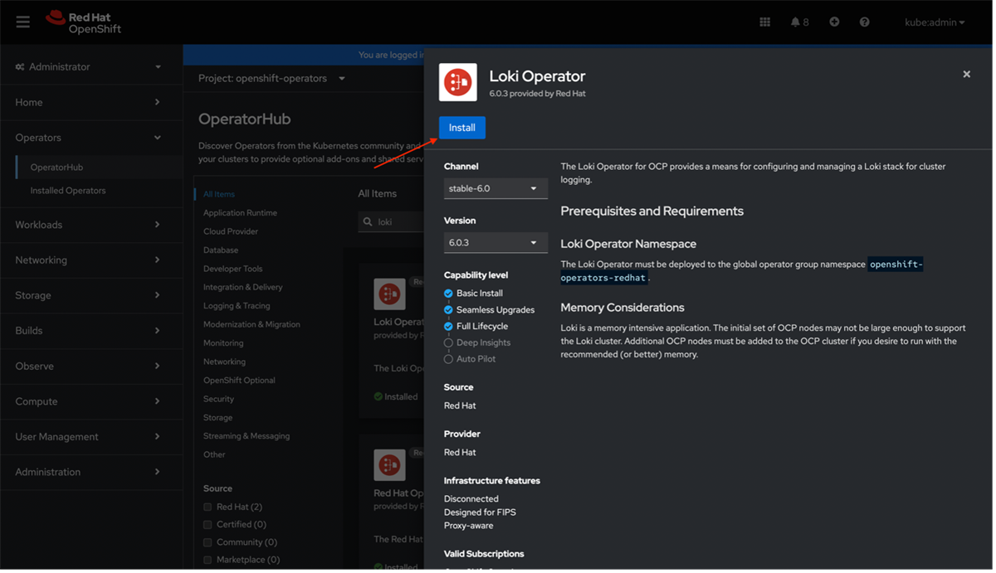Viewport: 996px width, 573px height.
Task: Go to Installed Operators in the sidebar
Action: click(x=68, y=191)
